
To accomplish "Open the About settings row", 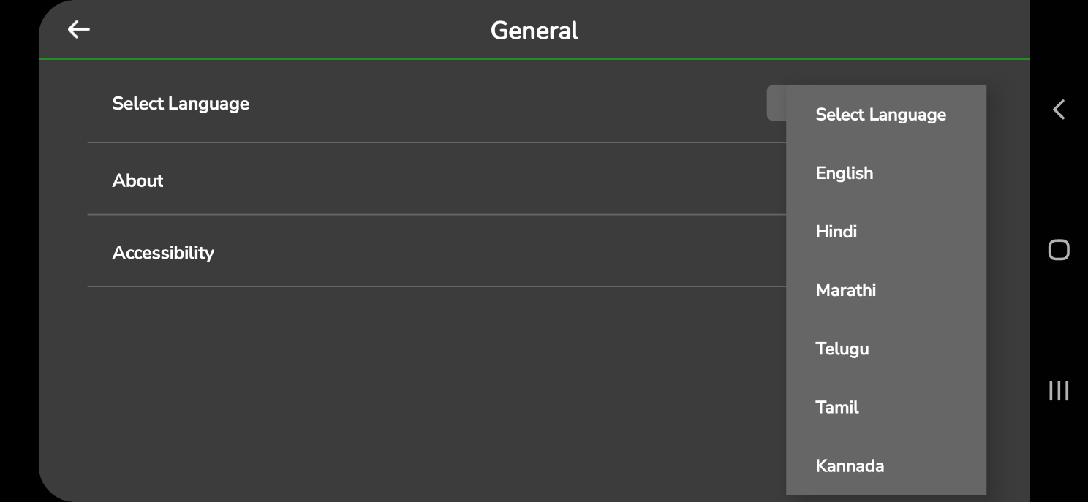I will click(138, 180).
